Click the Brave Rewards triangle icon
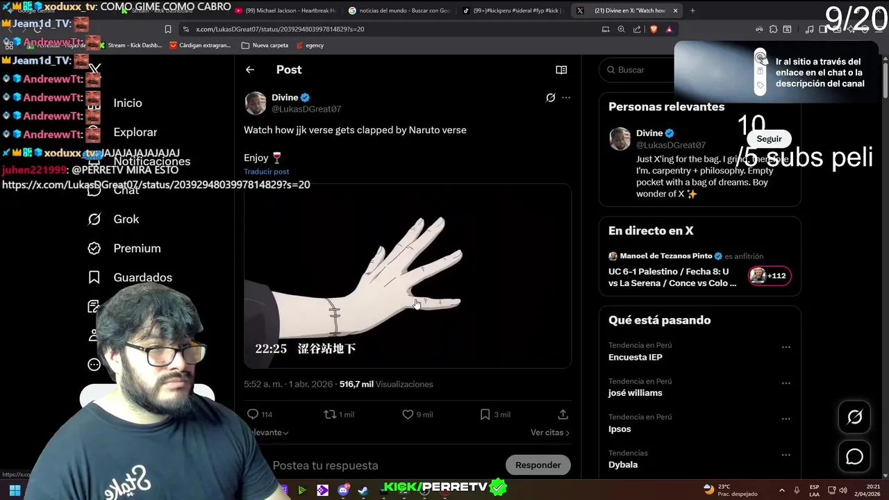Image resolution: width=889 pixels, height=500 pixels. pos(669,29)
